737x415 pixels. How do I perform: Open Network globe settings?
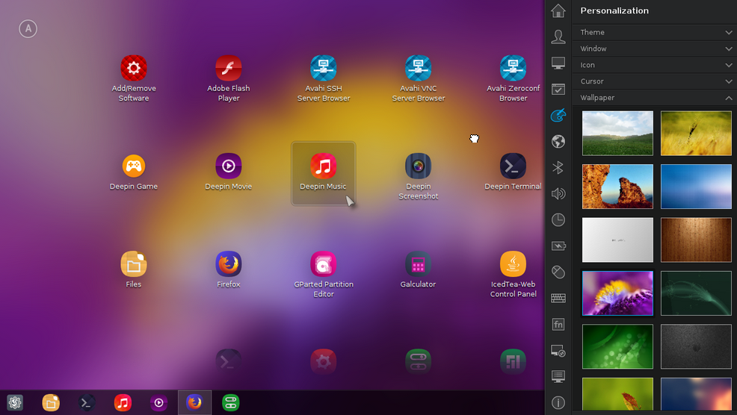click(558, 141)
